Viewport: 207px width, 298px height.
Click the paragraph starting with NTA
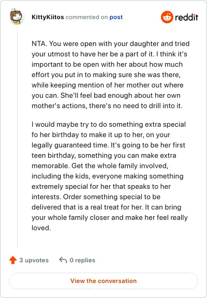(x=110, y=74)
